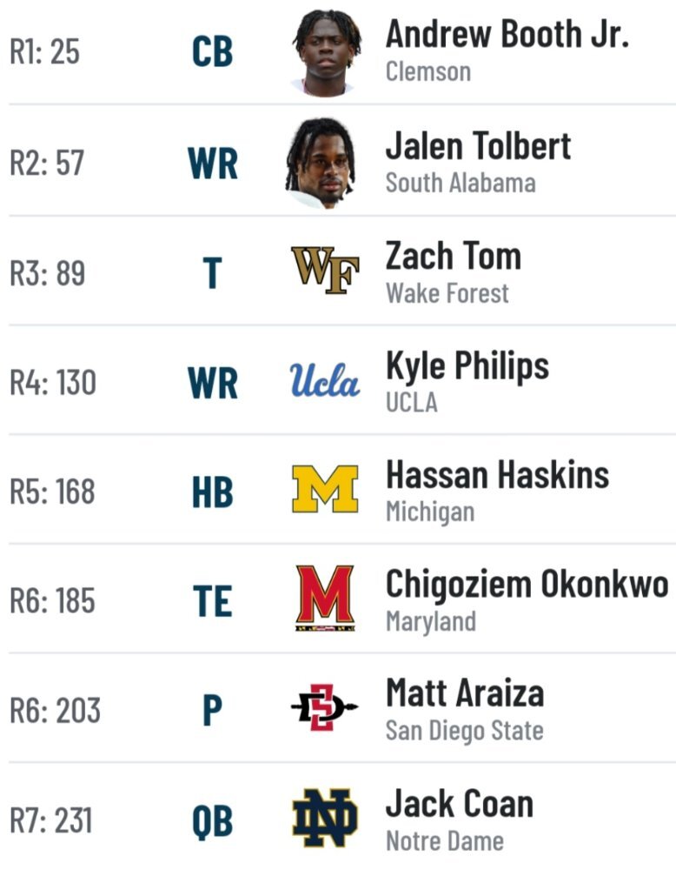676x870 pixels.
Task: Select Hassan Haskins player name
Action: pos(498,476)
